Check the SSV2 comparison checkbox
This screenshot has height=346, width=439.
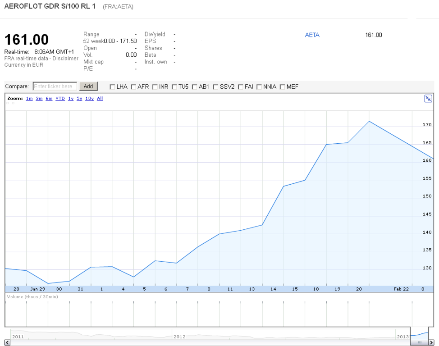[x=215, y=87]
